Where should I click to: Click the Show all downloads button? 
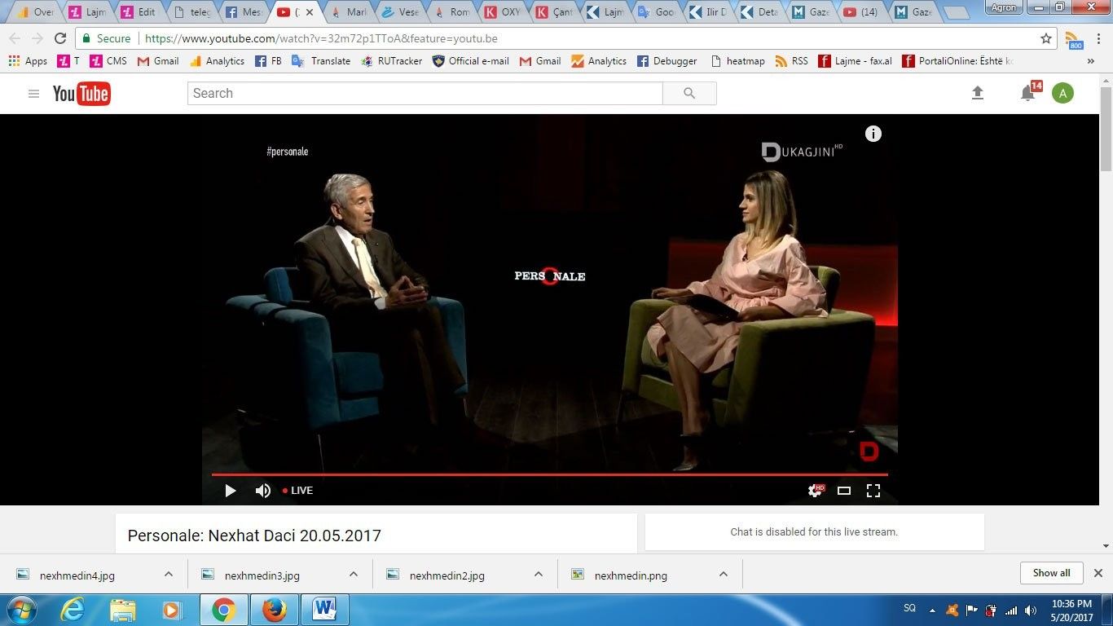point(1051,573)
